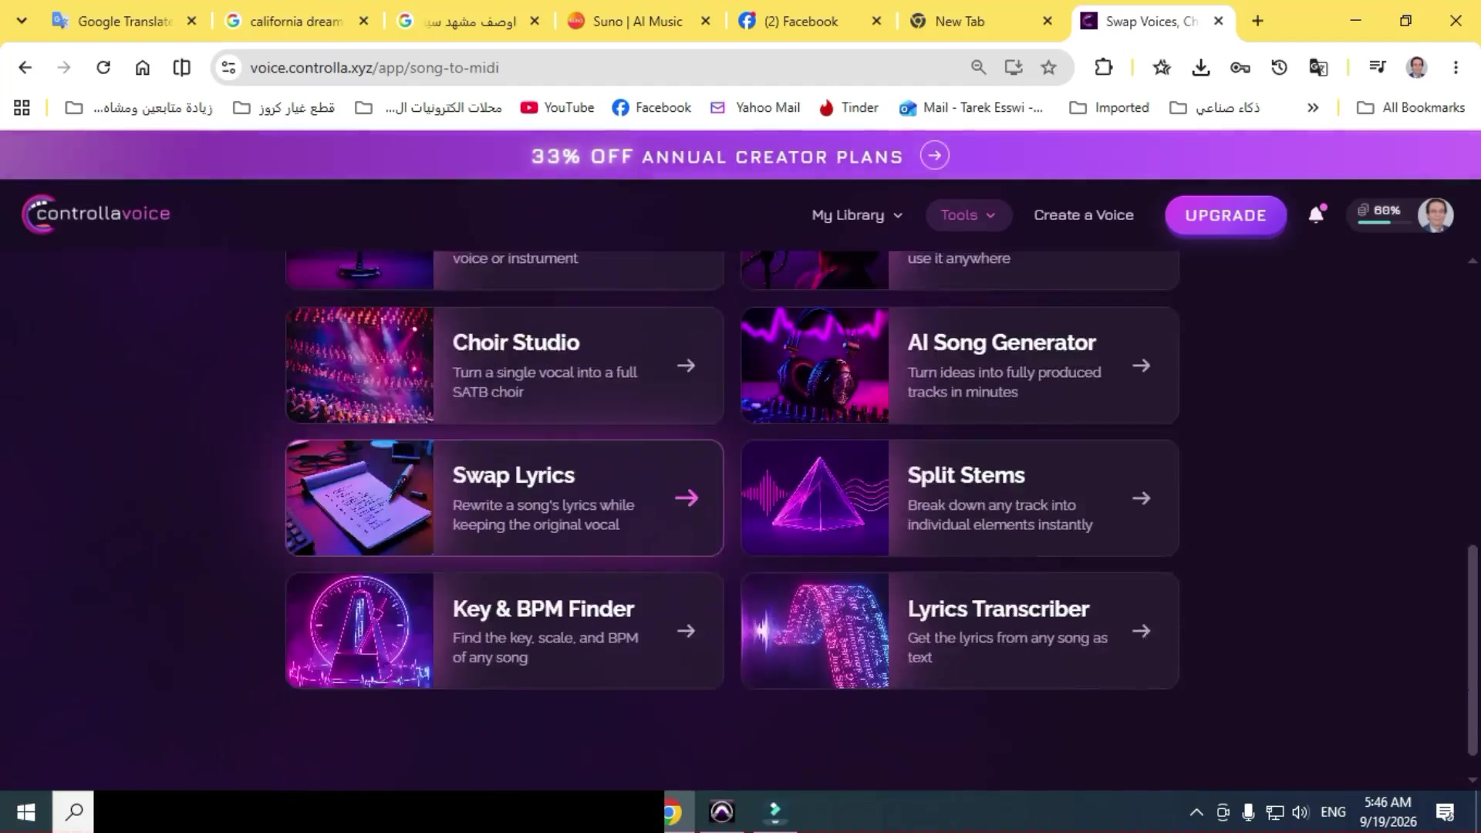Open site information icon in address bar
The height and width of the screenshot is (833, 1481).
(x=228, y=68)
